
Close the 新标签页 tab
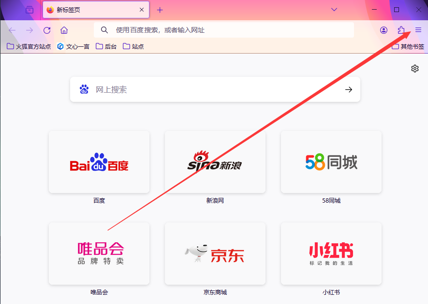click(x=142, y=10)
